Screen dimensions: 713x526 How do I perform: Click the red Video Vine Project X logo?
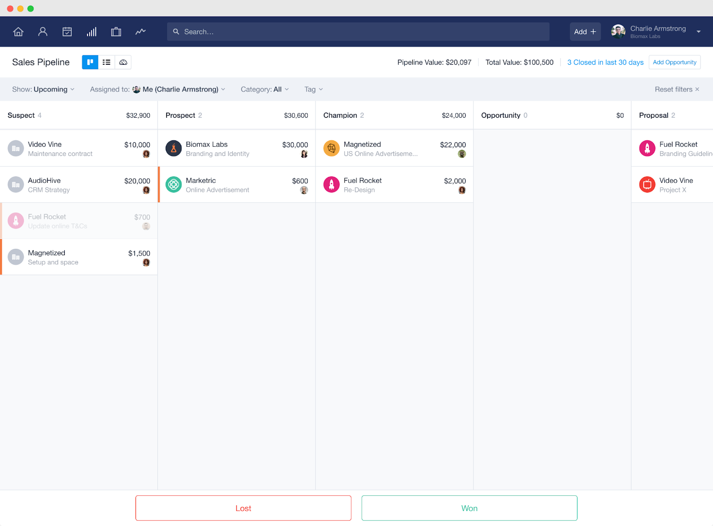coord(647,185)
